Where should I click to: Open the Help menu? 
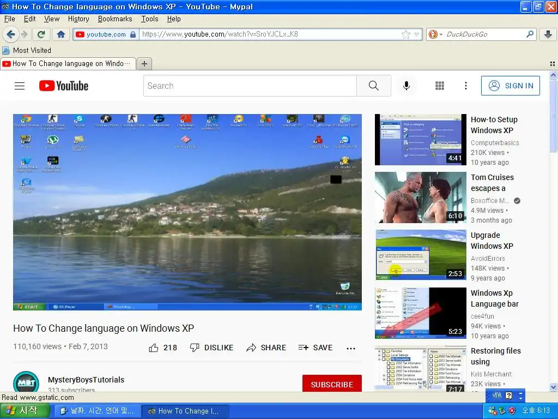[174, 19]
